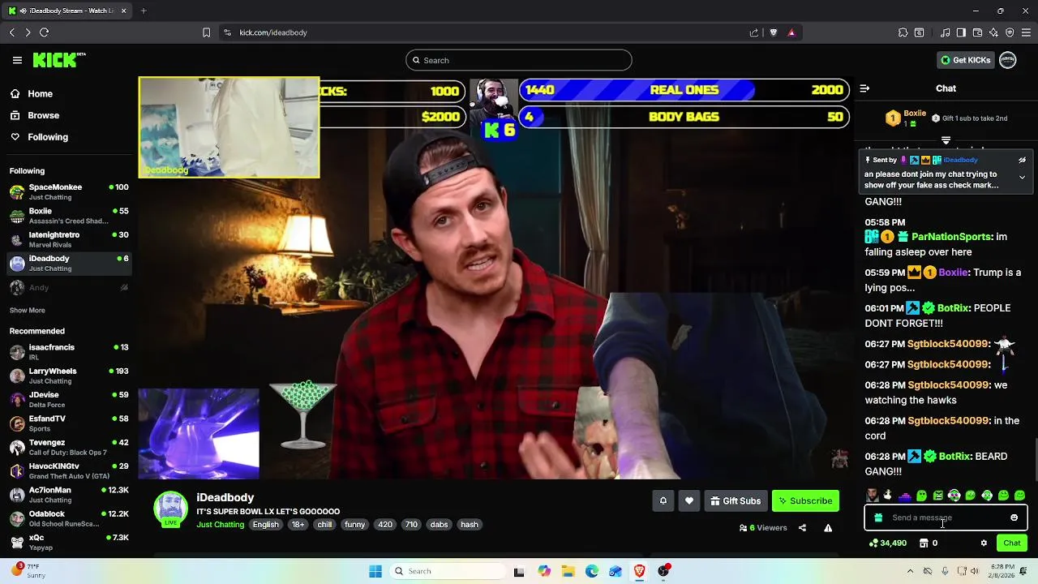The image size is (1038, 584).
Task: Open the shop storefront icon
Action: click(x=924, y=543)
